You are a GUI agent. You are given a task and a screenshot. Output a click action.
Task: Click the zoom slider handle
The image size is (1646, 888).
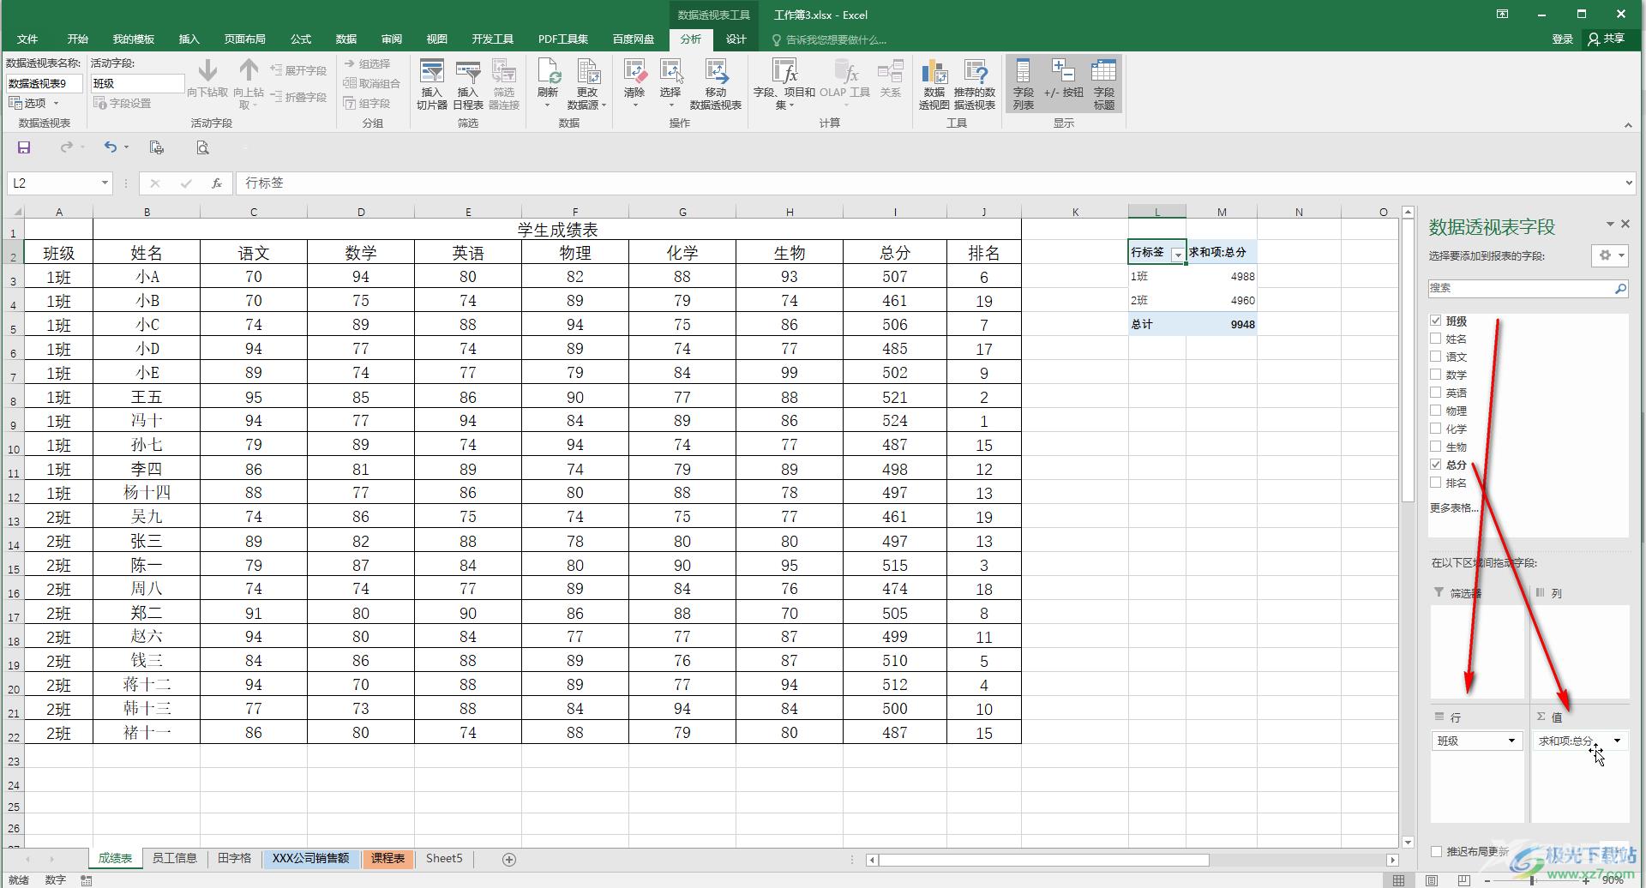(1532, 880)
